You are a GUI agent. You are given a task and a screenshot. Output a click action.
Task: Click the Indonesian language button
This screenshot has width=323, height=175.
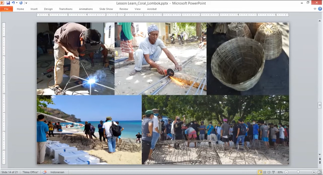tap(57, 172)
